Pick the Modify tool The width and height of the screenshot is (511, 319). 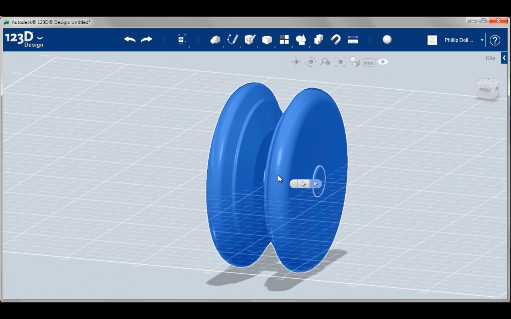pyautogui.click(x=267, y=40)
